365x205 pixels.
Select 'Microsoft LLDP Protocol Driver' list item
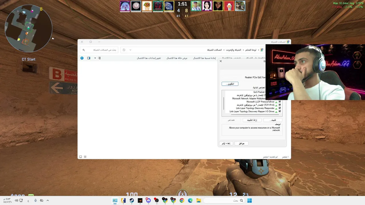(x=260, y=102)
